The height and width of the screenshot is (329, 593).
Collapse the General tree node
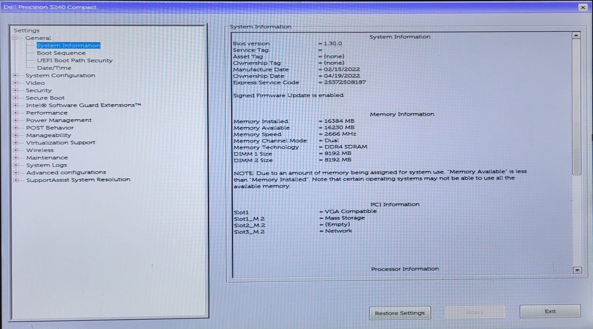(15, 38)
